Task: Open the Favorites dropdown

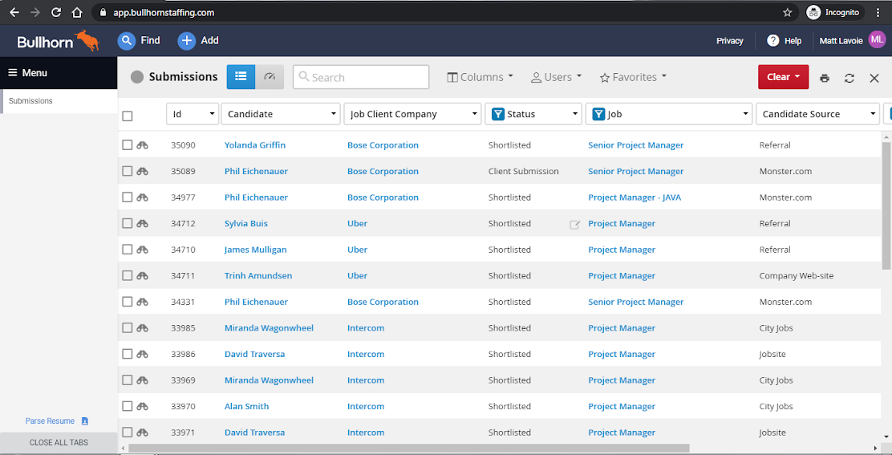Action: (x=633, y=77)
